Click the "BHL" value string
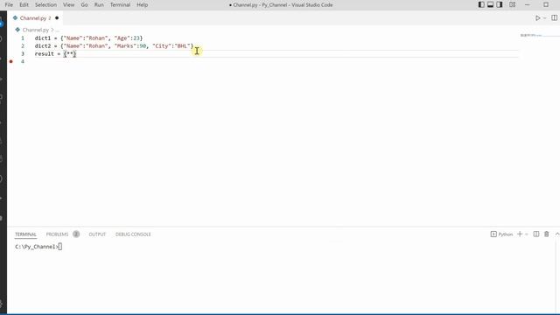 click(x=183, y=46)
